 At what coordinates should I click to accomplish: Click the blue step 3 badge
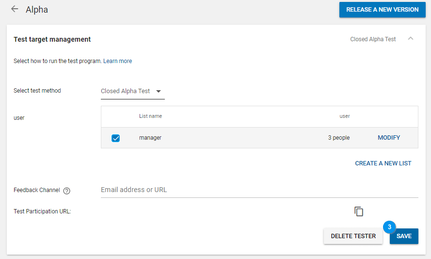tap(389, 227)
